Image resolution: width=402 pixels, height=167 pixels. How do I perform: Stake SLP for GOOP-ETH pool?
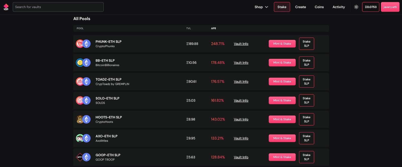307,157
